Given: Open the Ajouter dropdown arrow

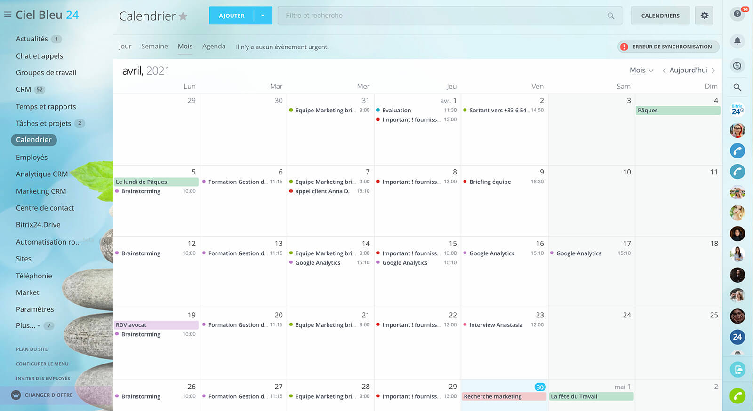Looking at the screenshot, I should (x=263, y=16).
